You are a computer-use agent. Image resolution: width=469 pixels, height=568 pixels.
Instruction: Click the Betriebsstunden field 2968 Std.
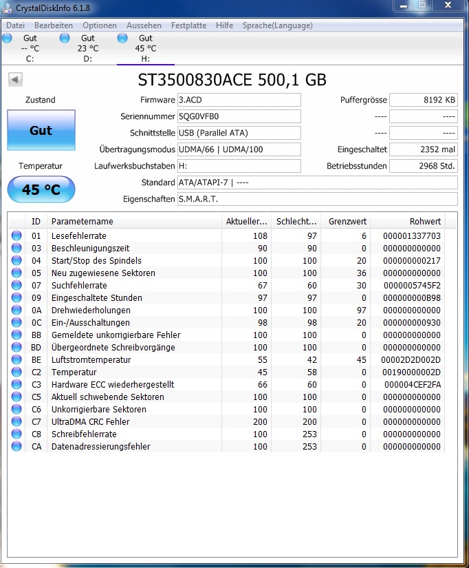[x=424, y=166]
